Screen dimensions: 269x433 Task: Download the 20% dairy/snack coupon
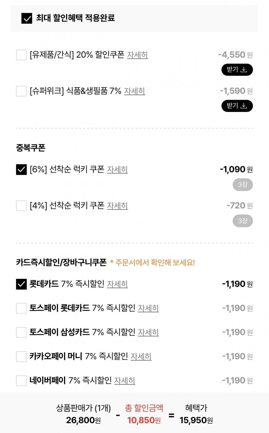(237, 70)
